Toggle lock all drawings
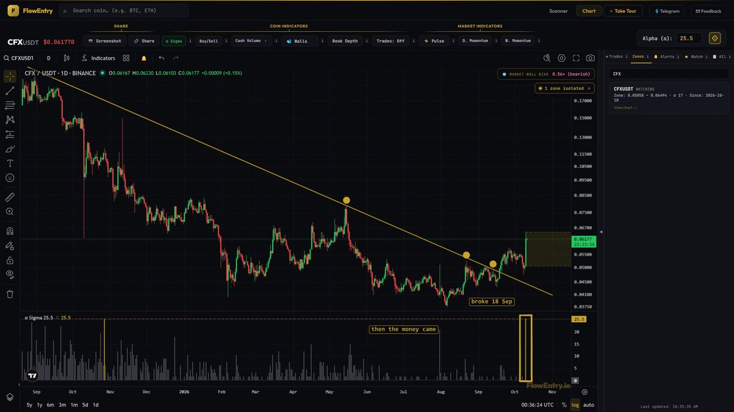Viewport: 734px width, 412px height. tap(10, 261)
